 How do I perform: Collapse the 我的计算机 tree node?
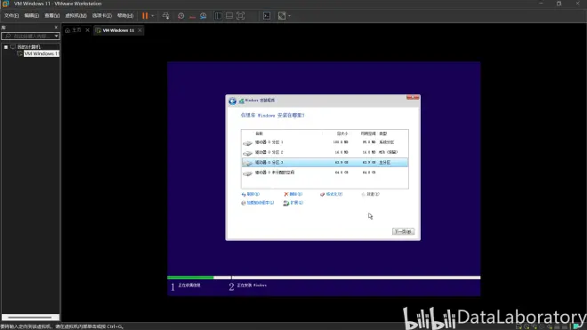[5, 47]
